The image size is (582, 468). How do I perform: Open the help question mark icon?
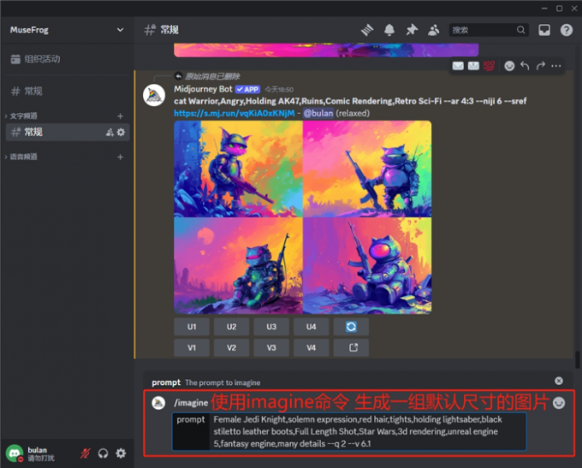567,30
